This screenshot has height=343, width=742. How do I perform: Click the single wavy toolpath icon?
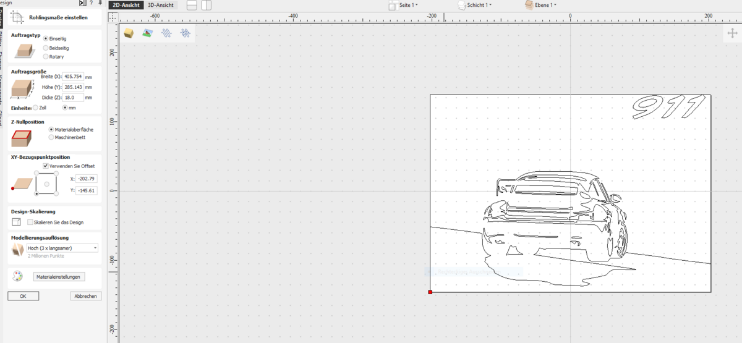click(166, 33)
